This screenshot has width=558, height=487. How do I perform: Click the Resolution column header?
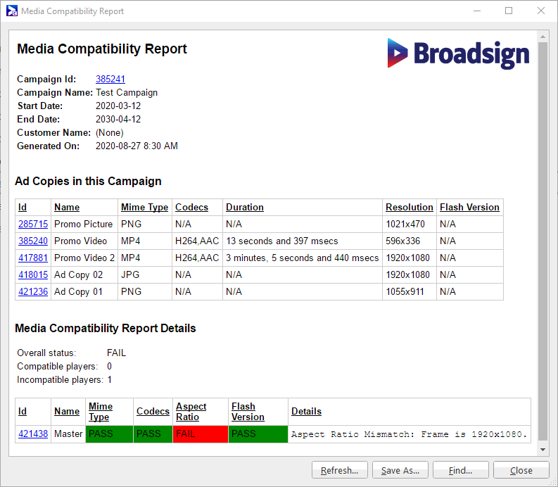[409, 208]
